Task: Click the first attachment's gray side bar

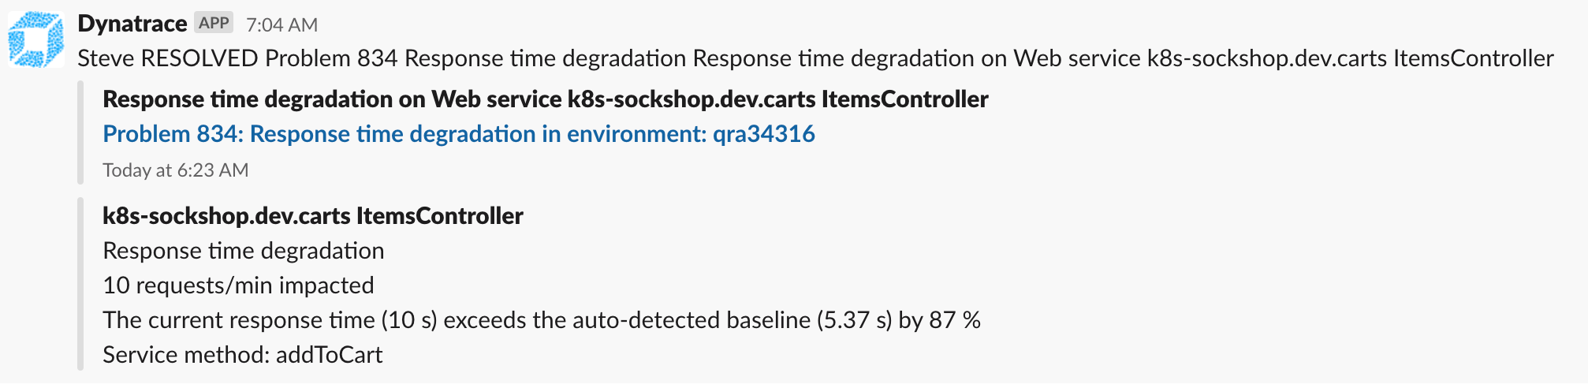Action: point(80,132)
